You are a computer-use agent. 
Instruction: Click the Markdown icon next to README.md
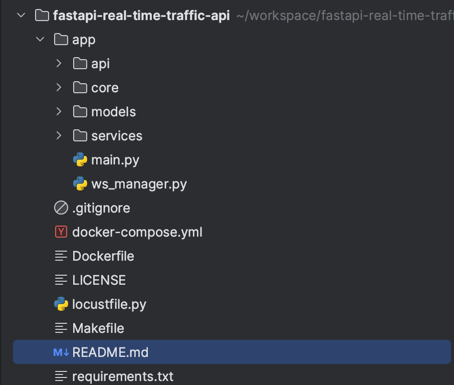61,352
